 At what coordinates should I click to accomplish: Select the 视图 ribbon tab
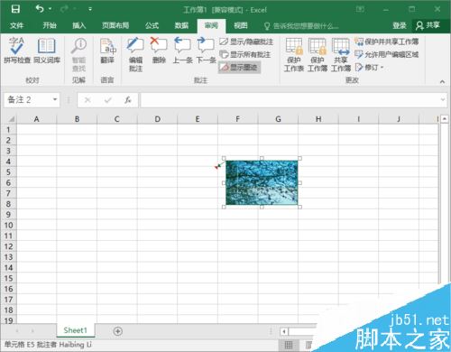(241, 25)
